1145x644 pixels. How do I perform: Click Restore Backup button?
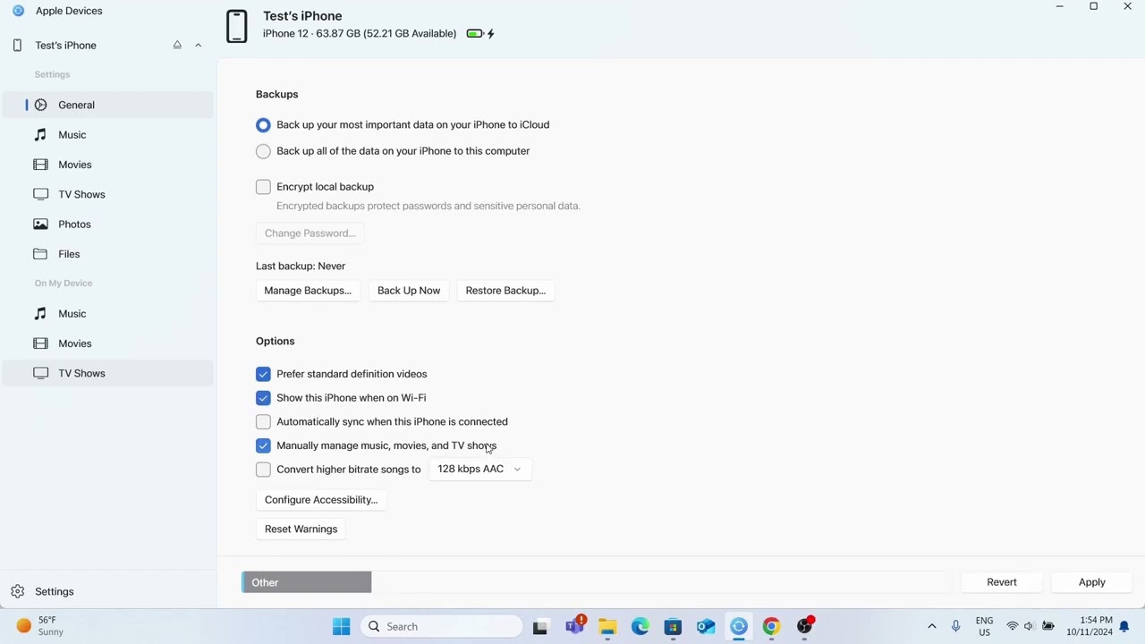[x=505, y=291]
